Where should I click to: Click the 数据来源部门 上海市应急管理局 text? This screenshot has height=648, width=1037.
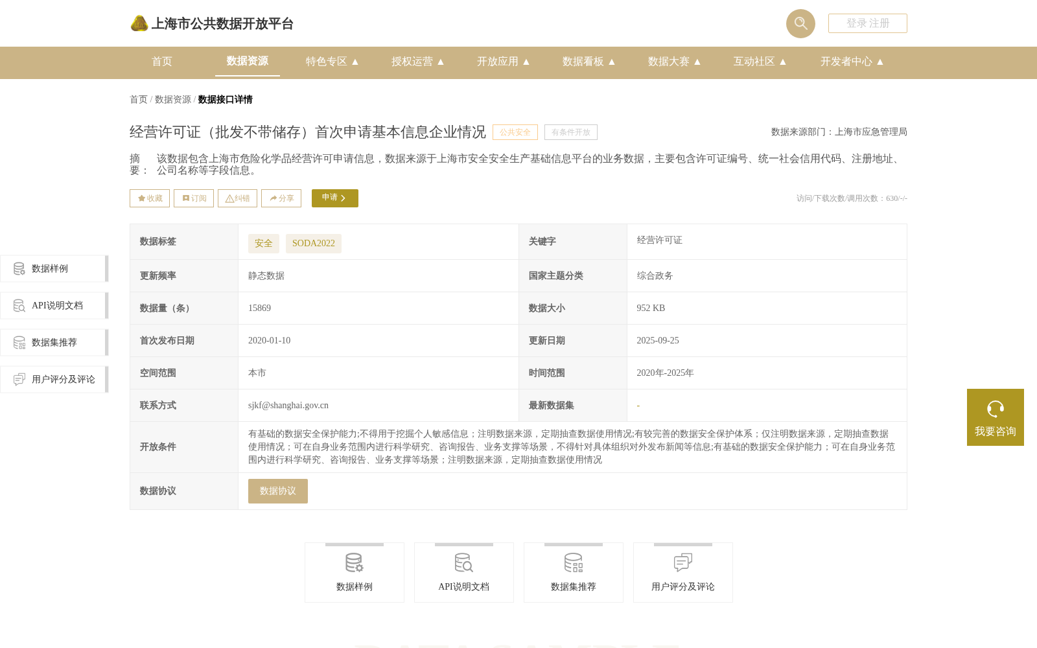click(839, 132)
